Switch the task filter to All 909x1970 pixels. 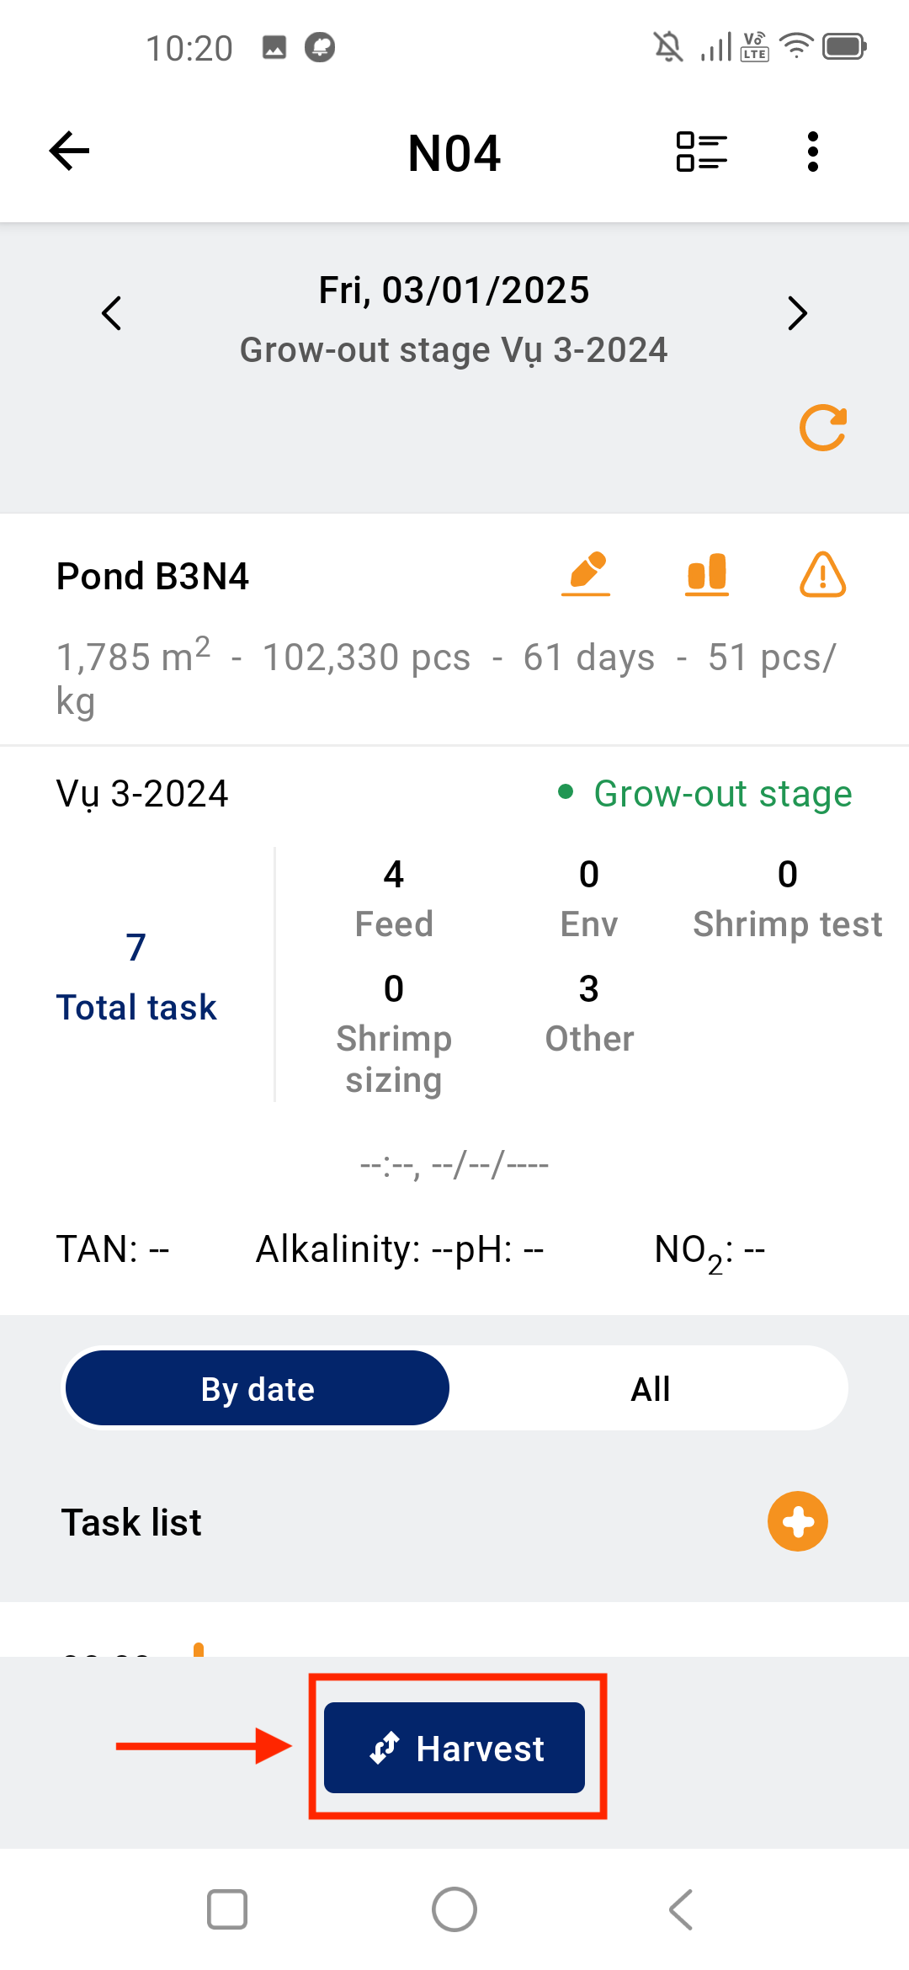(x=650, y=1388)
